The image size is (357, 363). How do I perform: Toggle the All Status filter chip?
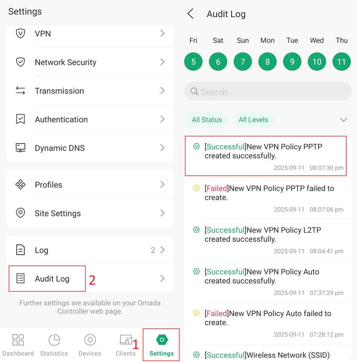pyautogui.click(x=207, y=120)
